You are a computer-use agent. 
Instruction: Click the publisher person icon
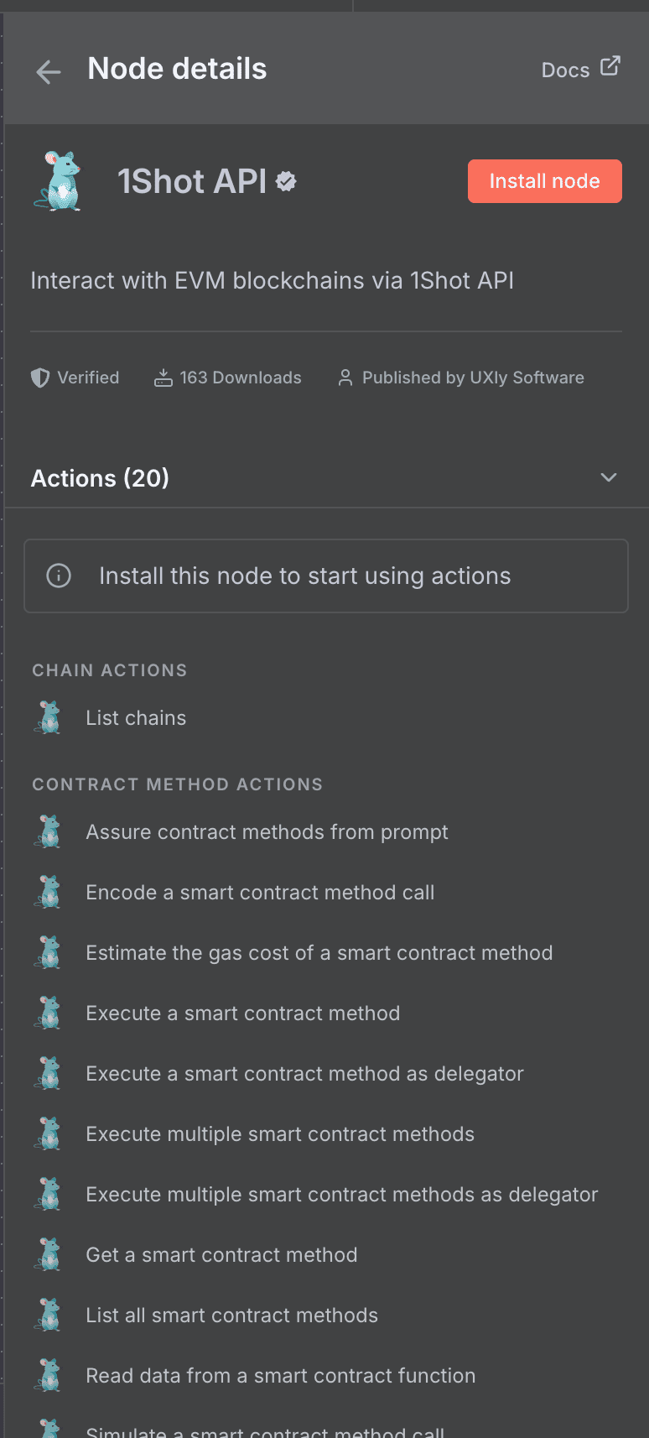(x=345, y=378)
